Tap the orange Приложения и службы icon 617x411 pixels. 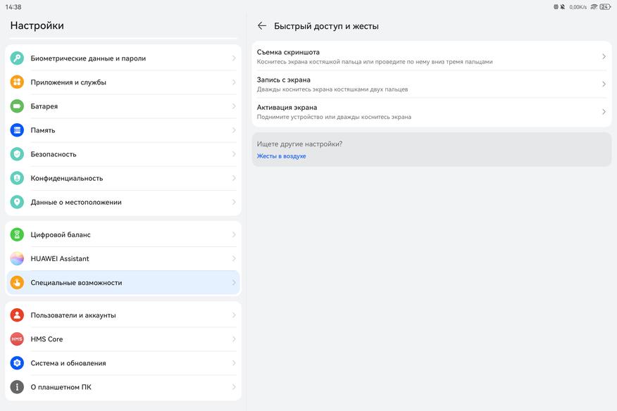tap(17, 82)
